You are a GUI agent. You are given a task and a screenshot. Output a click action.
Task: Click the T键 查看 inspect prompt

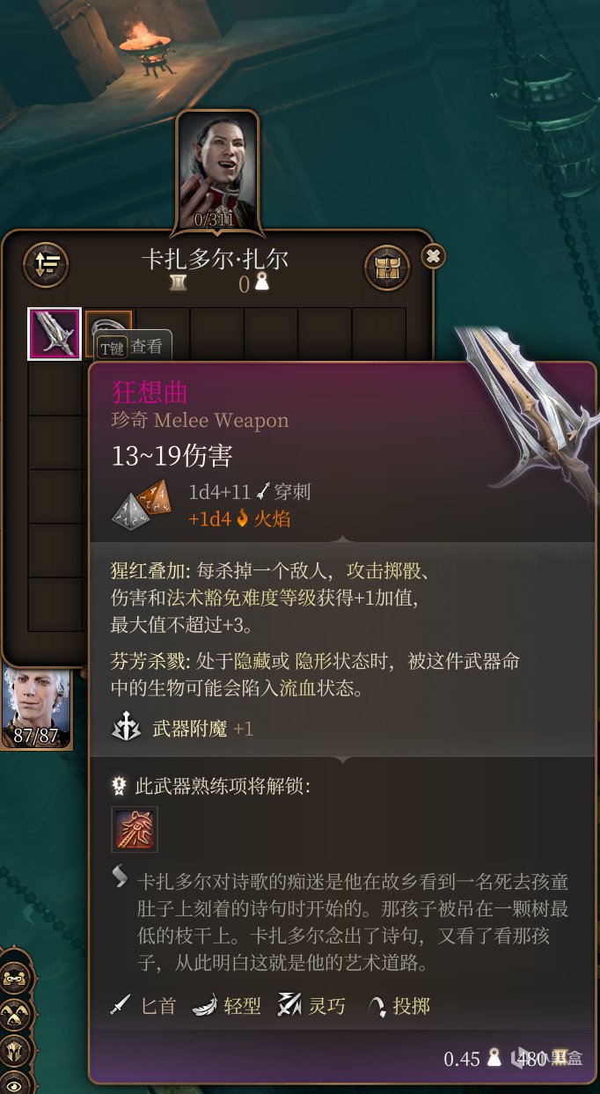[132, 347]
